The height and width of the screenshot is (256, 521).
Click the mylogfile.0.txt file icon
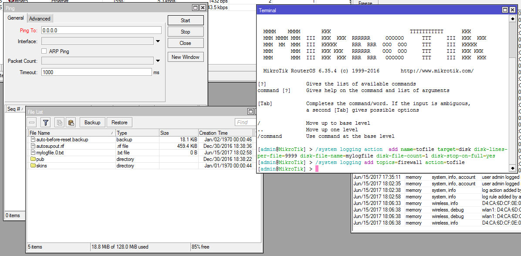point(33,153)
